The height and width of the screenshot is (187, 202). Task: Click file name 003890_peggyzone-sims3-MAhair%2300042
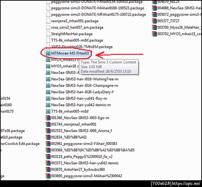click(x=87, y=176)
